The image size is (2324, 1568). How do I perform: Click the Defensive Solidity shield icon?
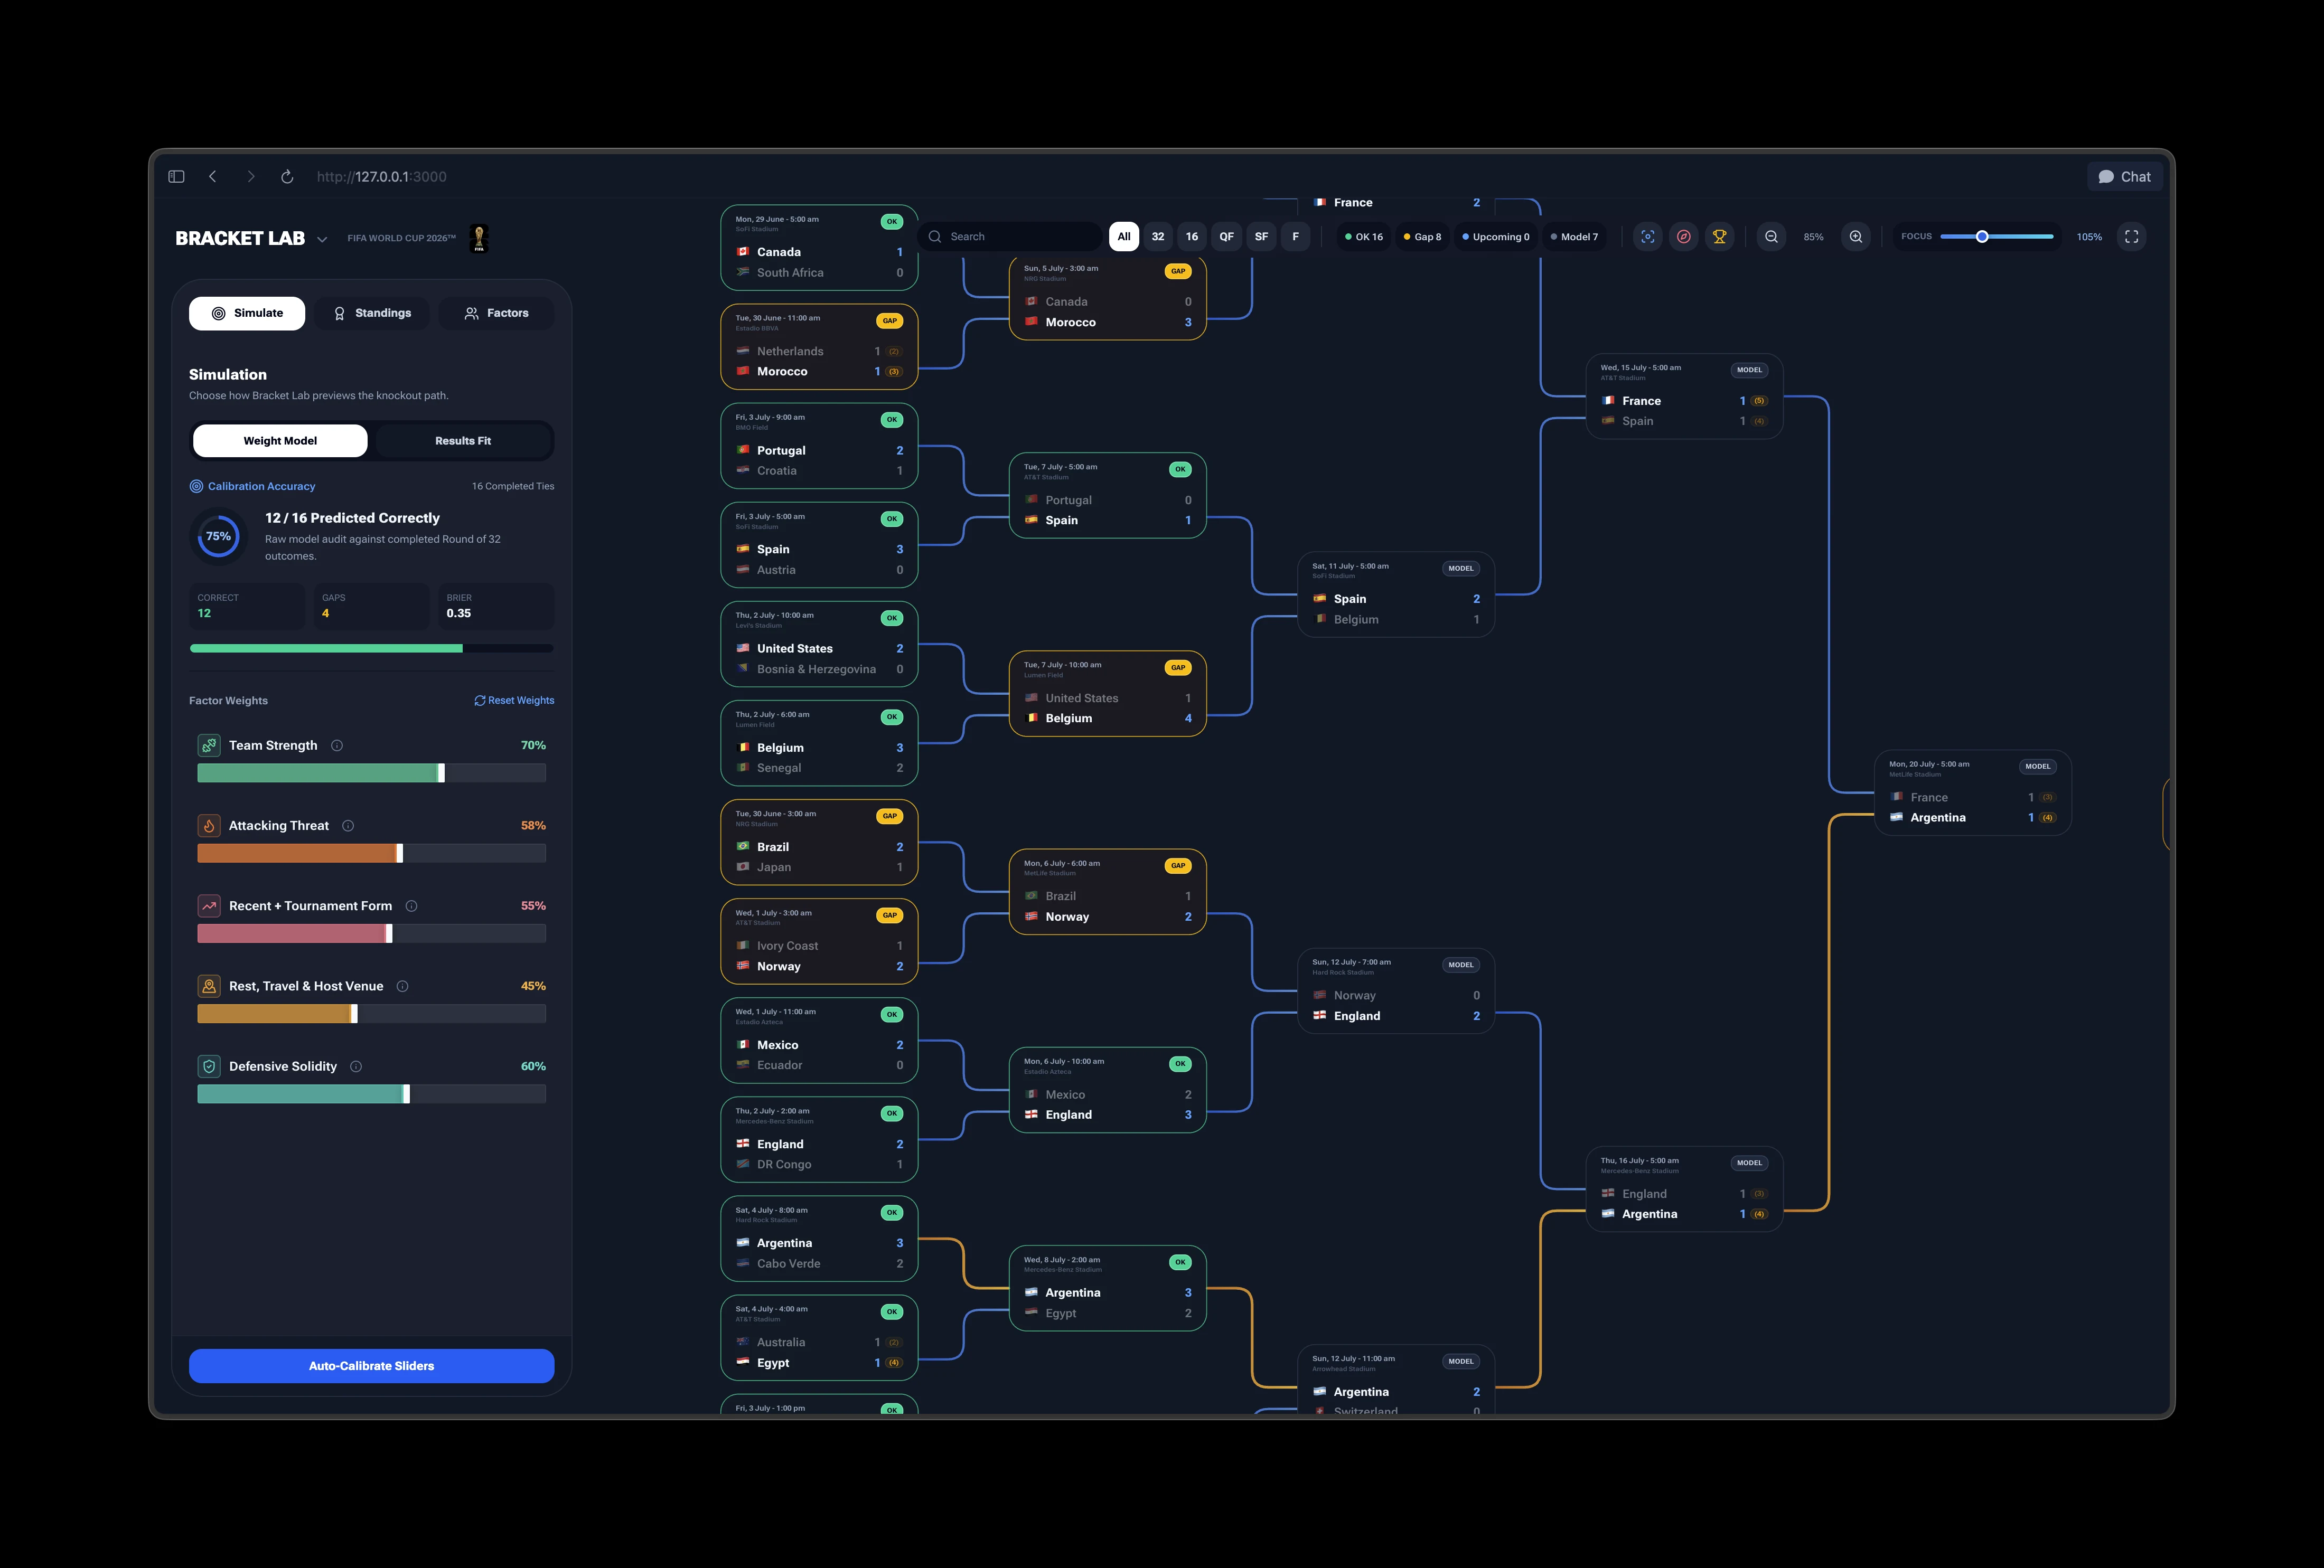click(209, 1066)
